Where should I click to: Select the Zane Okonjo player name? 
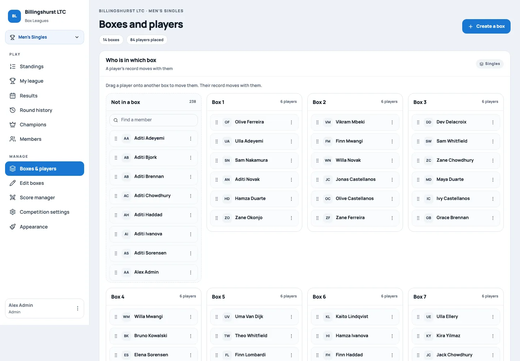click(249, 218)
